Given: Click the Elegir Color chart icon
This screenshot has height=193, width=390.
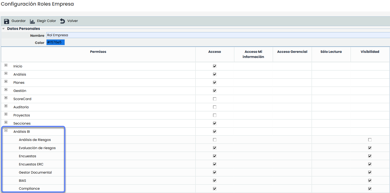Looking at the screenshot, I should coord(32,21).
